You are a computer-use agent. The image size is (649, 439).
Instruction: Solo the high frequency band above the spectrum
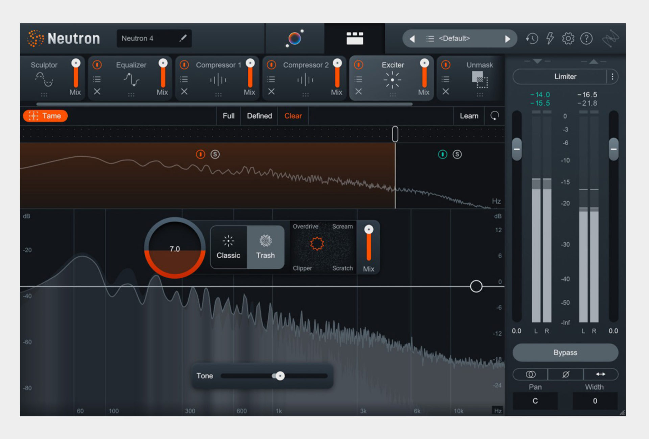(457, 154)
